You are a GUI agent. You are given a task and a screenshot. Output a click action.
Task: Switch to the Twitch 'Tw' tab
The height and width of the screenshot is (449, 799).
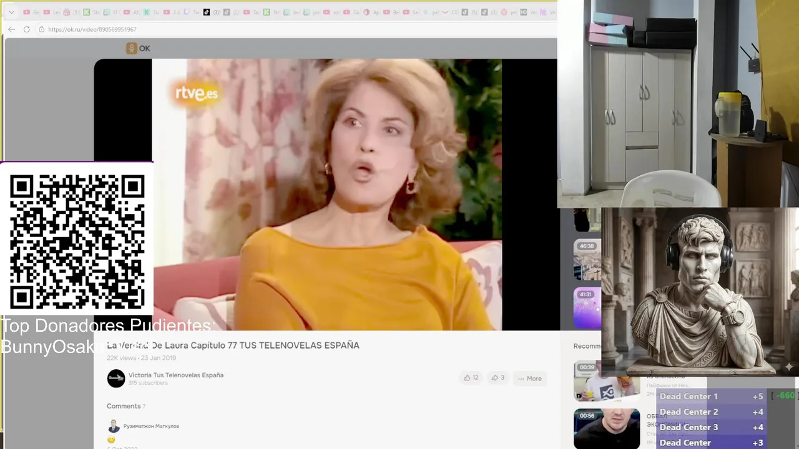pos(191,12)
